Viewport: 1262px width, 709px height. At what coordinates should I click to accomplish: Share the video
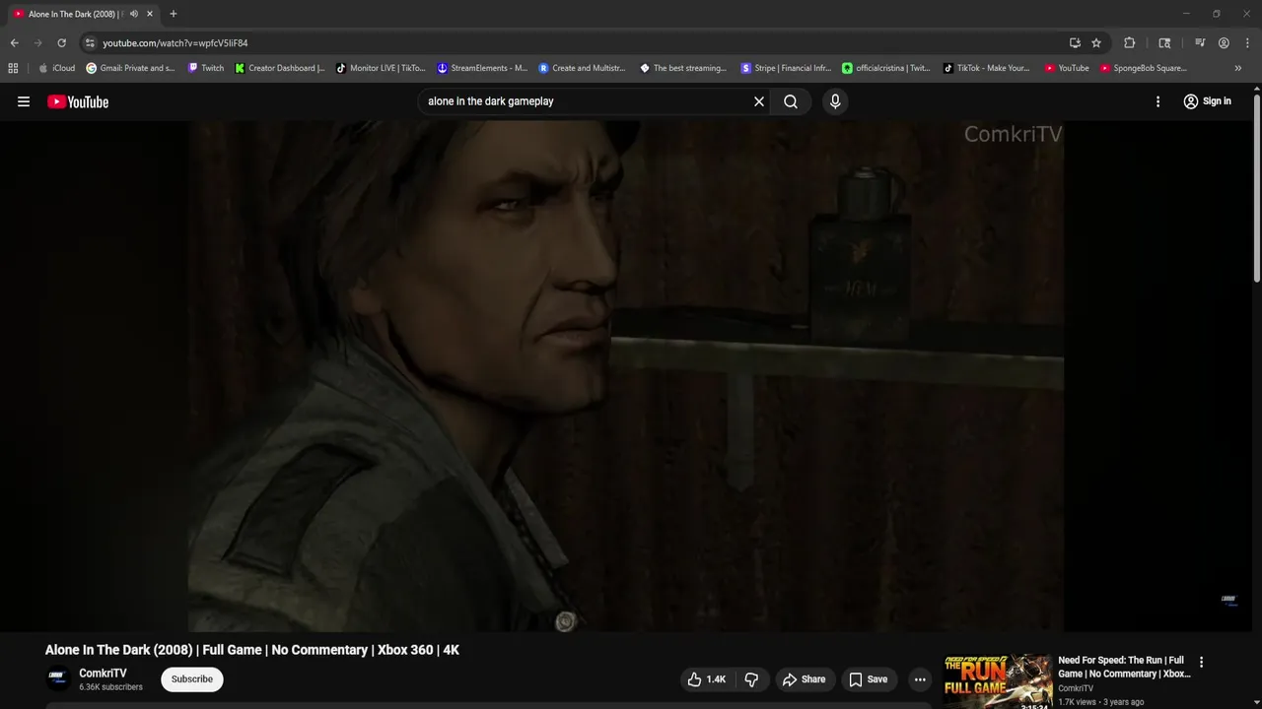coord(804,679)
